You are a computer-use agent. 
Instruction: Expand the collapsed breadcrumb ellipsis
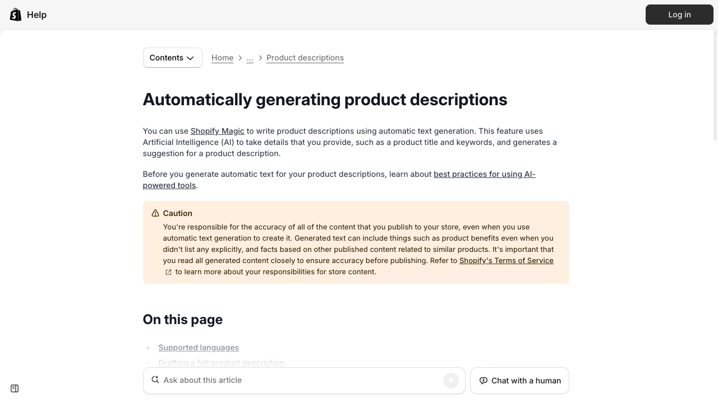(250, 58)
